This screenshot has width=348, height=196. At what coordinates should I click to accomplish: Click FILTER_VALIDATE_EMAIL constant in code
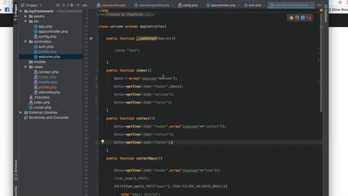point(202,186)
